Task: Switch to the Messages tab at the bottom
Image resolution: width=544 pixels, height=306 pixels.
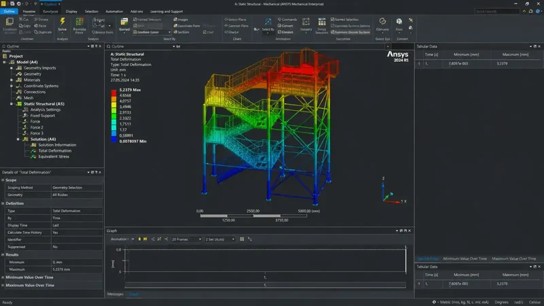Action: tap(116, 294)
